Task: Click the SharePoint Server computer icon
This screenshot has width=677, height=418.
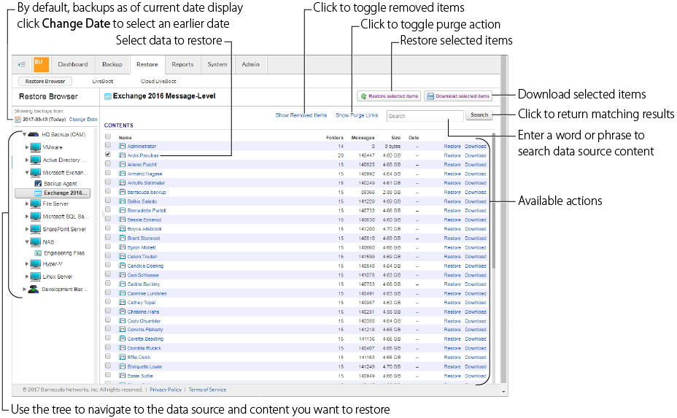Action: (36, 229)
